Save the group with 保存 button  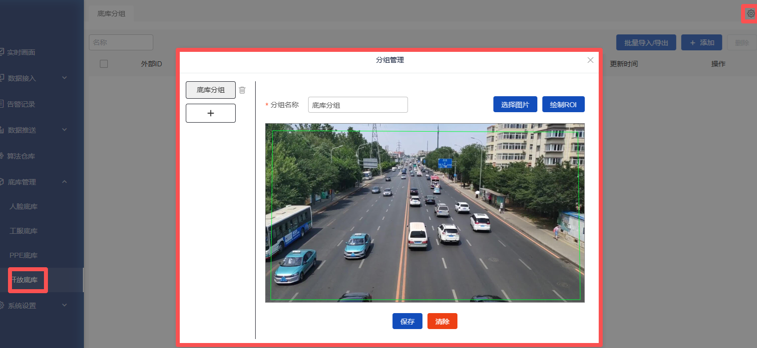407,322
